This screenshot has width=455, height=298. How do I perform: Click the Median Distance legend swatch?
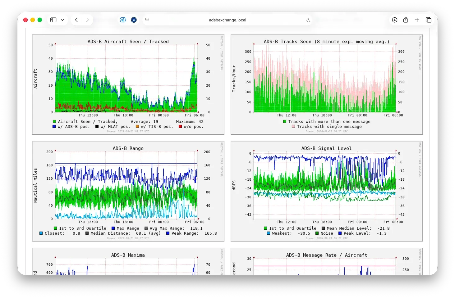[x=87, y=233]
